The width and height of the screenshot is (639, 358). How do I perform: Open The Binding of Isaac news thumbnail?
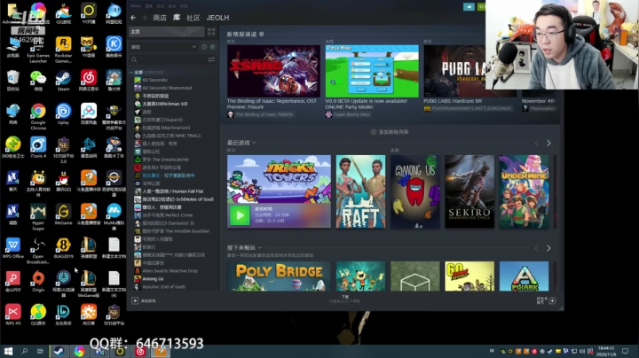(x=273, y=71)
